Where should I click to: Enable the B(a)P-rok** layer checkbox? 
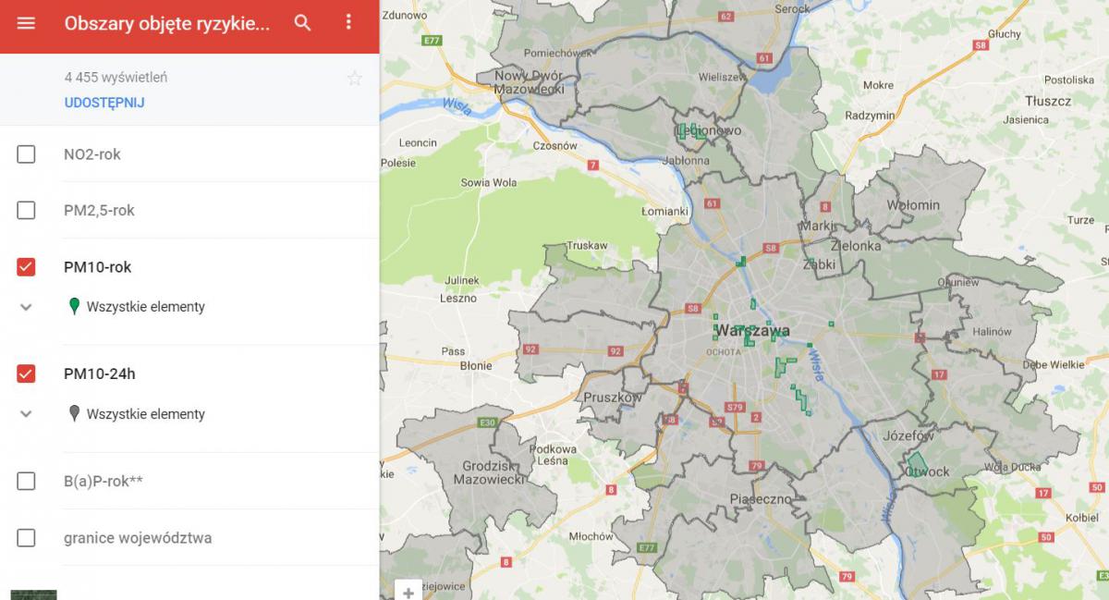click(26, 481)
